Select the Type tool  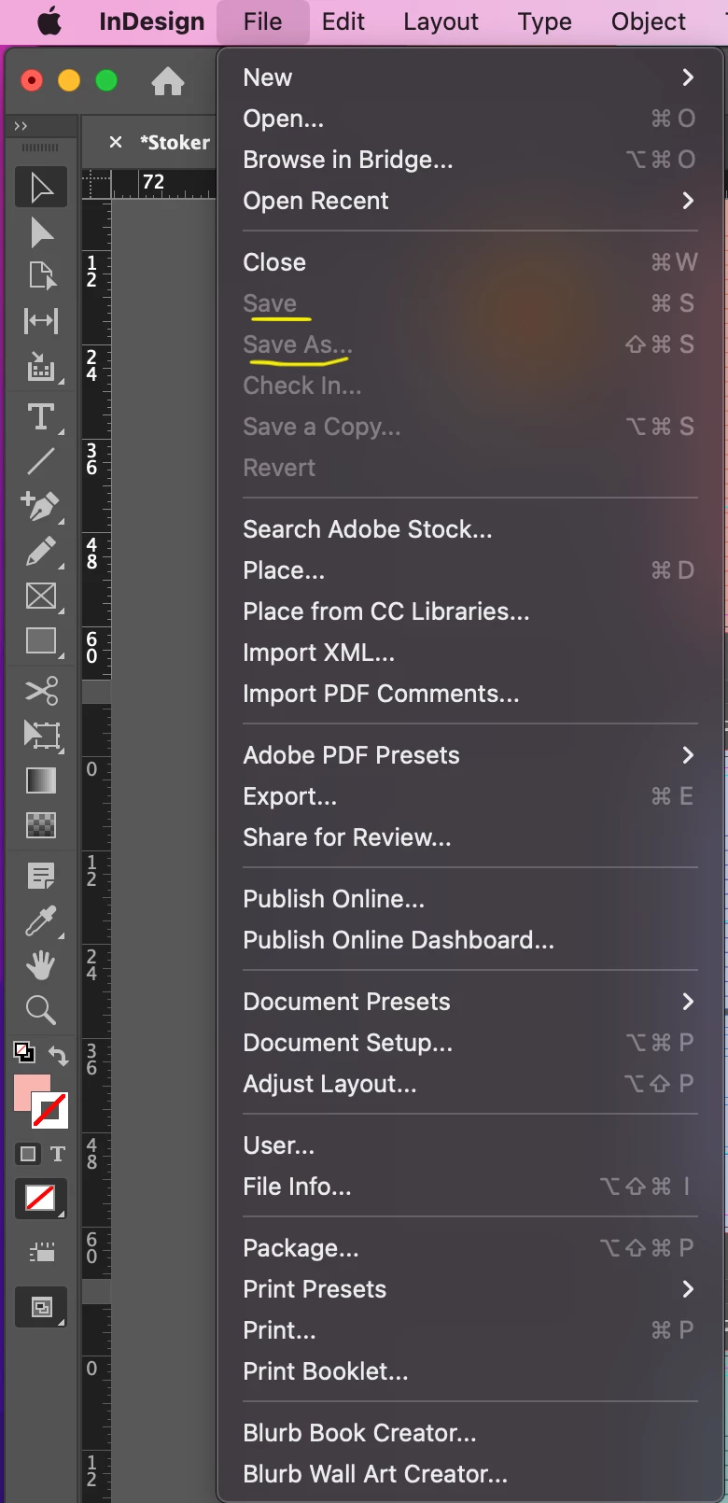41,416
